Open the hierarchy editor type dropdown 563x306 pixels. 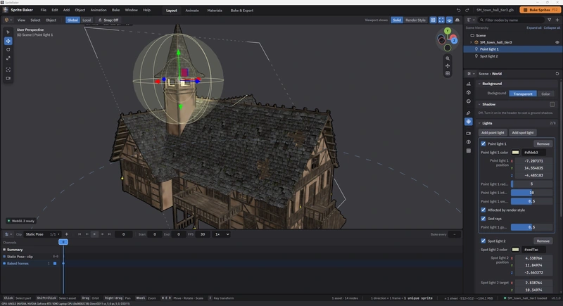(470, 20)
